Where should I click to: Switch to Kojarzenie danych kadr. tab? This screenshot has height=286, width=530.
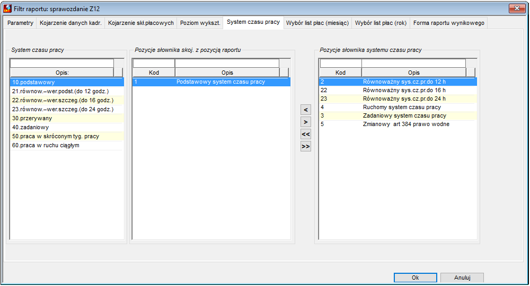[x=70, y=23]
